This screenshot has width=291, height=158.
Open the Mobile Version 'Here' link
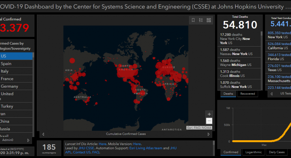[137, 144]
